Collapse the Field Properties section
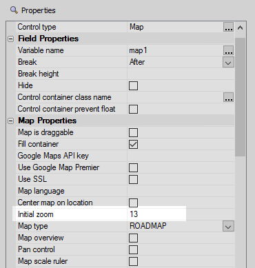Image resolution: width=255 pixels, height=268 pixels. pyautogui.click(x=10, y=39)
